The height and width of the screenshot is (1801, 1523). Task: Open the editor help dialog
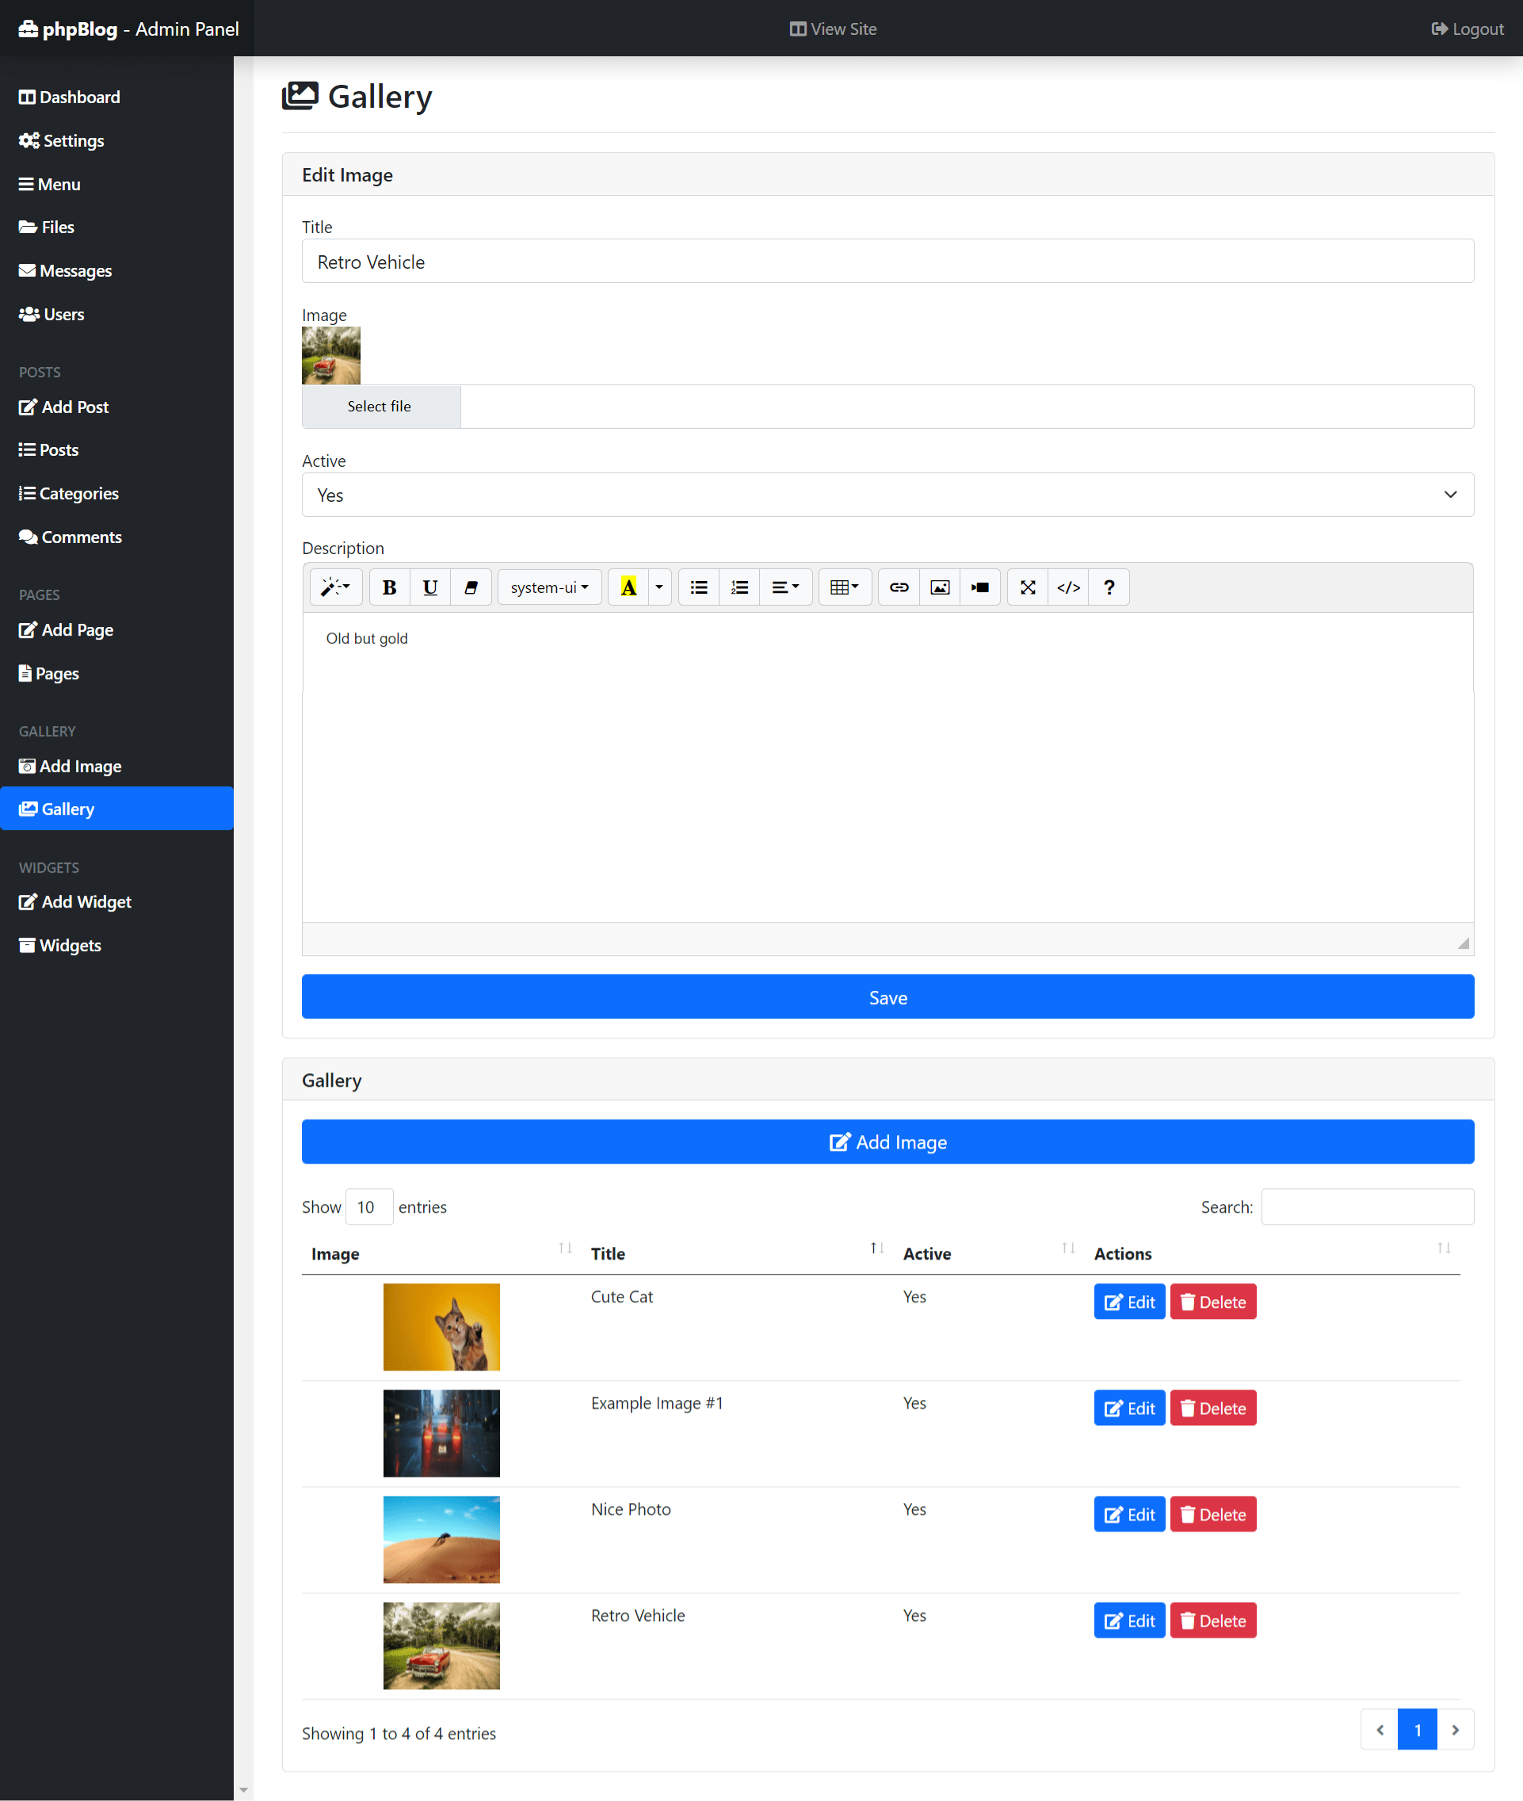1109,587
